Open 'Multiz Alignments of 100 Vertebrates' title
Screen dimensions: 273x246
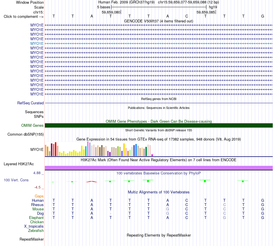(159, 192)
